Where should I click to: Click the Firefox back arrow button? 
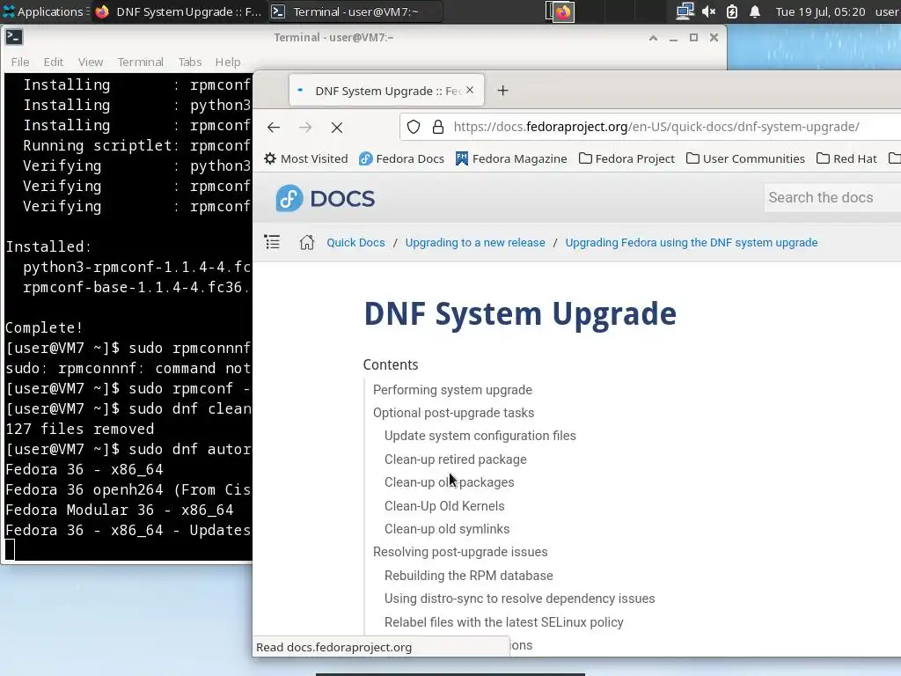click(x=274, y=127)
